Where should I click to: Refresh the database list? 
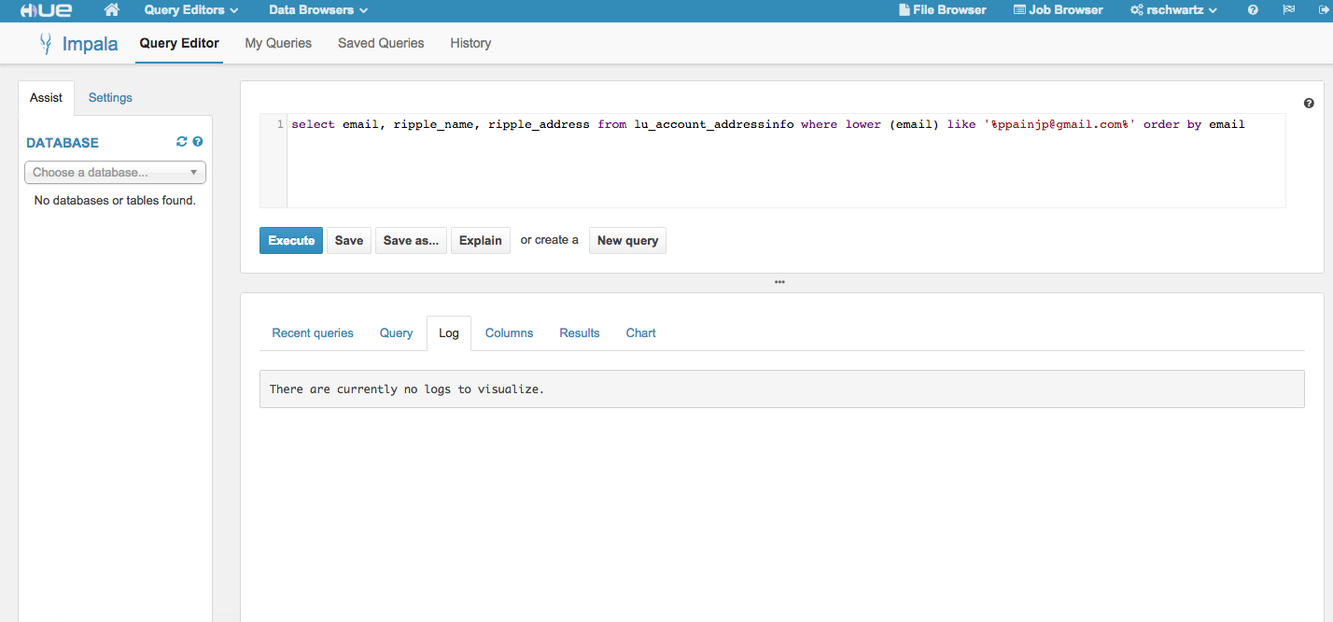click(182, 142)
